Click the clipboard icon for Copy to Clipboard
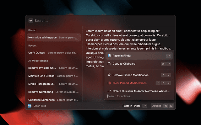This screenshot has width=201, height=125. [x=109, y=64]
